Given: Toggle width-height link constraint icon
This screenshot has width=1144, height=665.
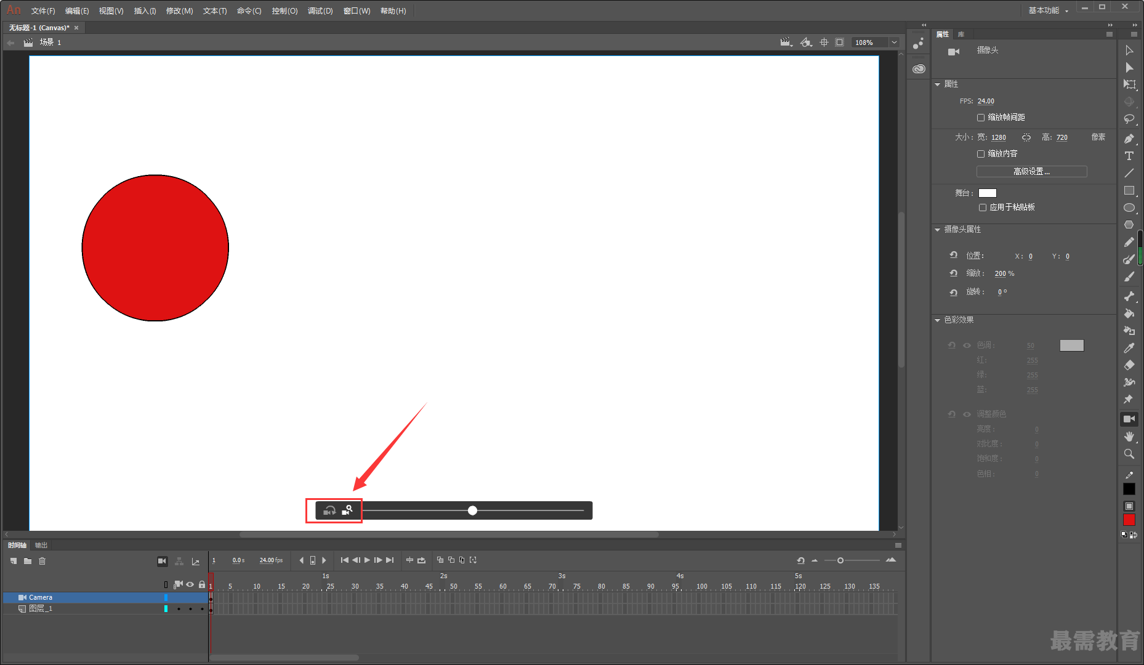Looking at the screenshot, I should point(1026,137).
